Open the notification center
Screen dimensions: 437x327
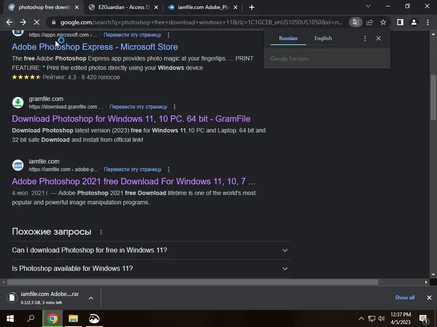(423, 318)
